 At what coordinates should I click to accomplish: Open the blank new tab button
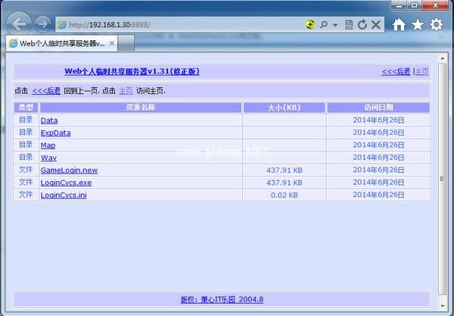[123, 43]
